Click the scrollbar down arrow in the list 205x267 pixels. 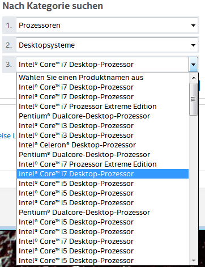194,261
